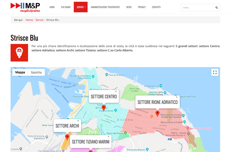Click the Pineta del Passetto park pin

(x=183, y=115)
